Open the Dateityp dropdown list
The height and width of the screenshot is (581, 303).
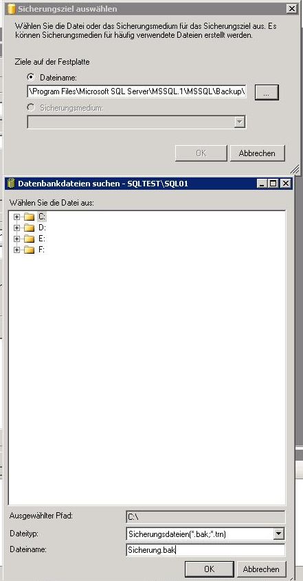click(x=279, y=534)
